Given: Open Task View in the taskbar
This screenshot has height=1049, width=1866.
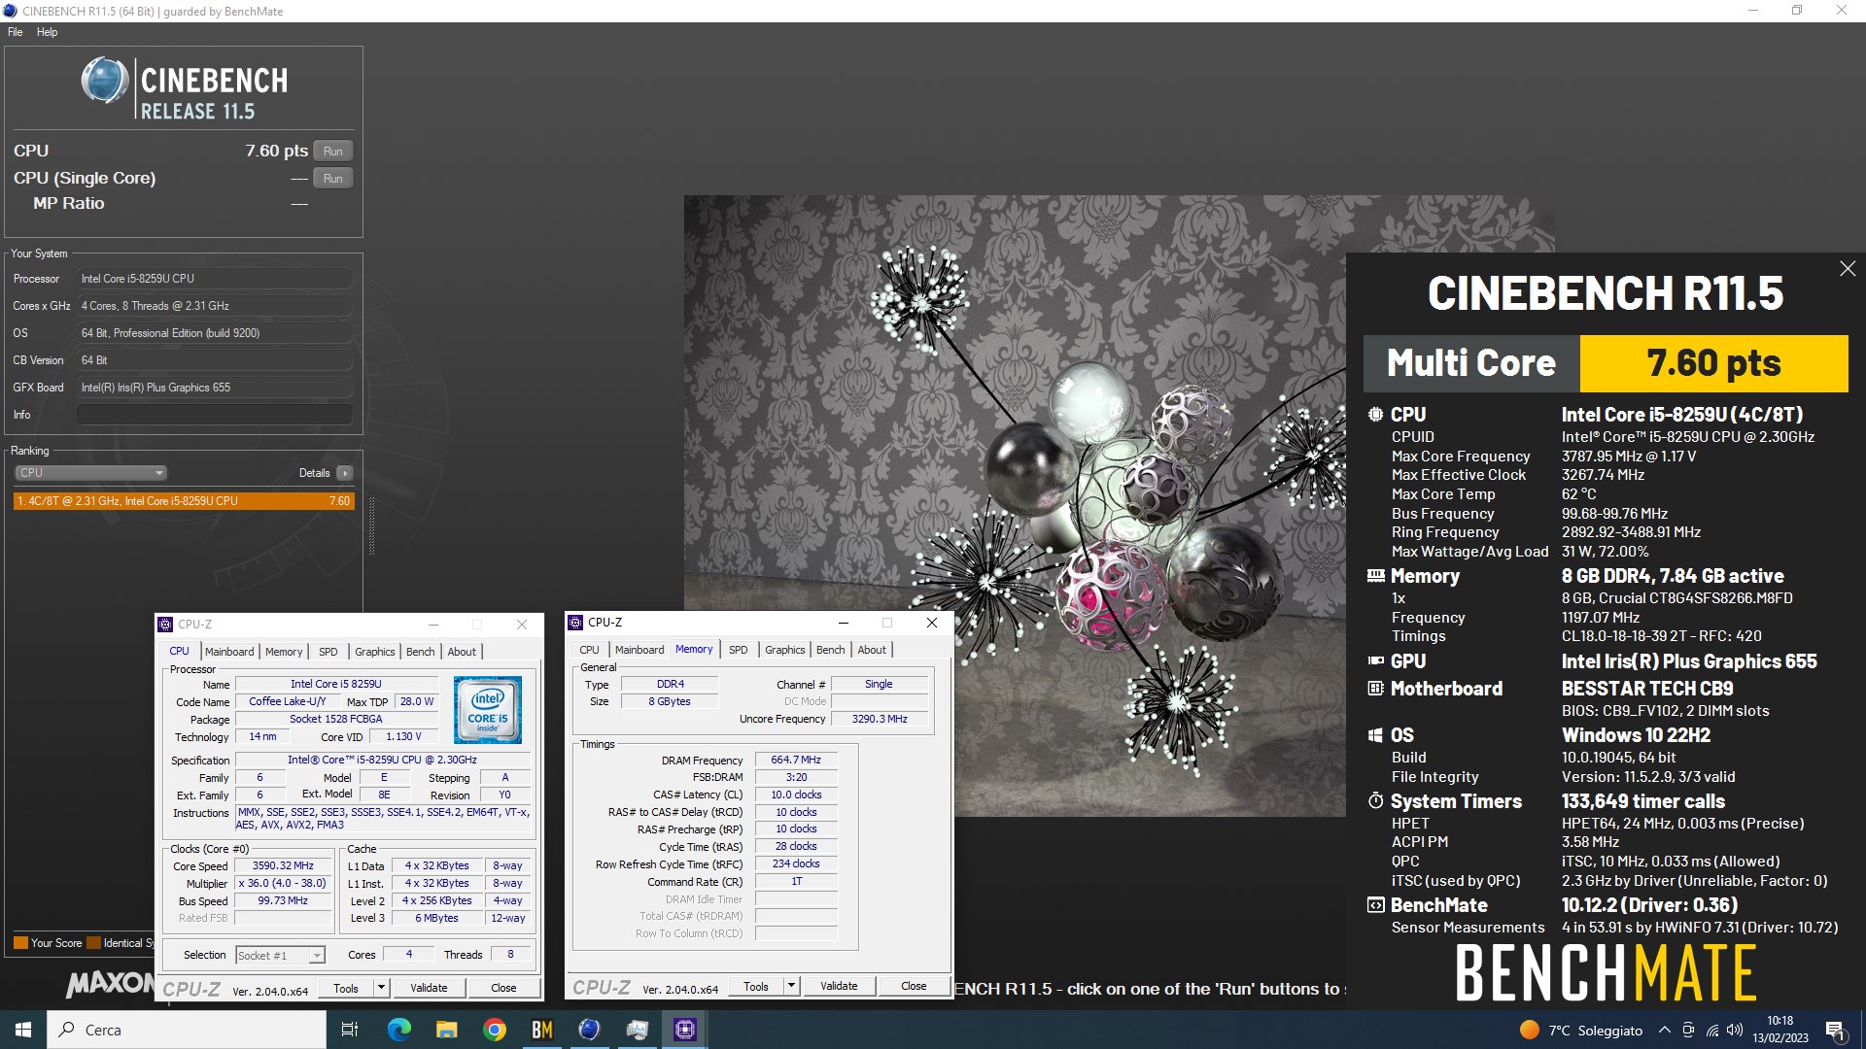Looking at the screenshot, I should point(350,1030).
